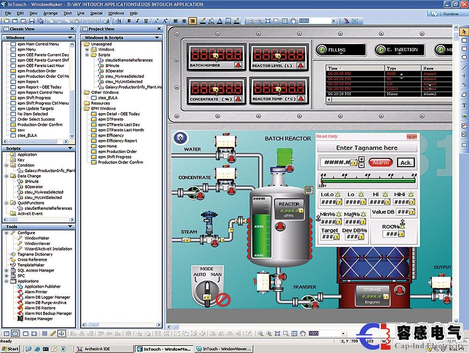Image resolution: width=469 pixels, height=353 pixels.
Task: Collapse the Condition script group
Action: click(x=6, y=165)
